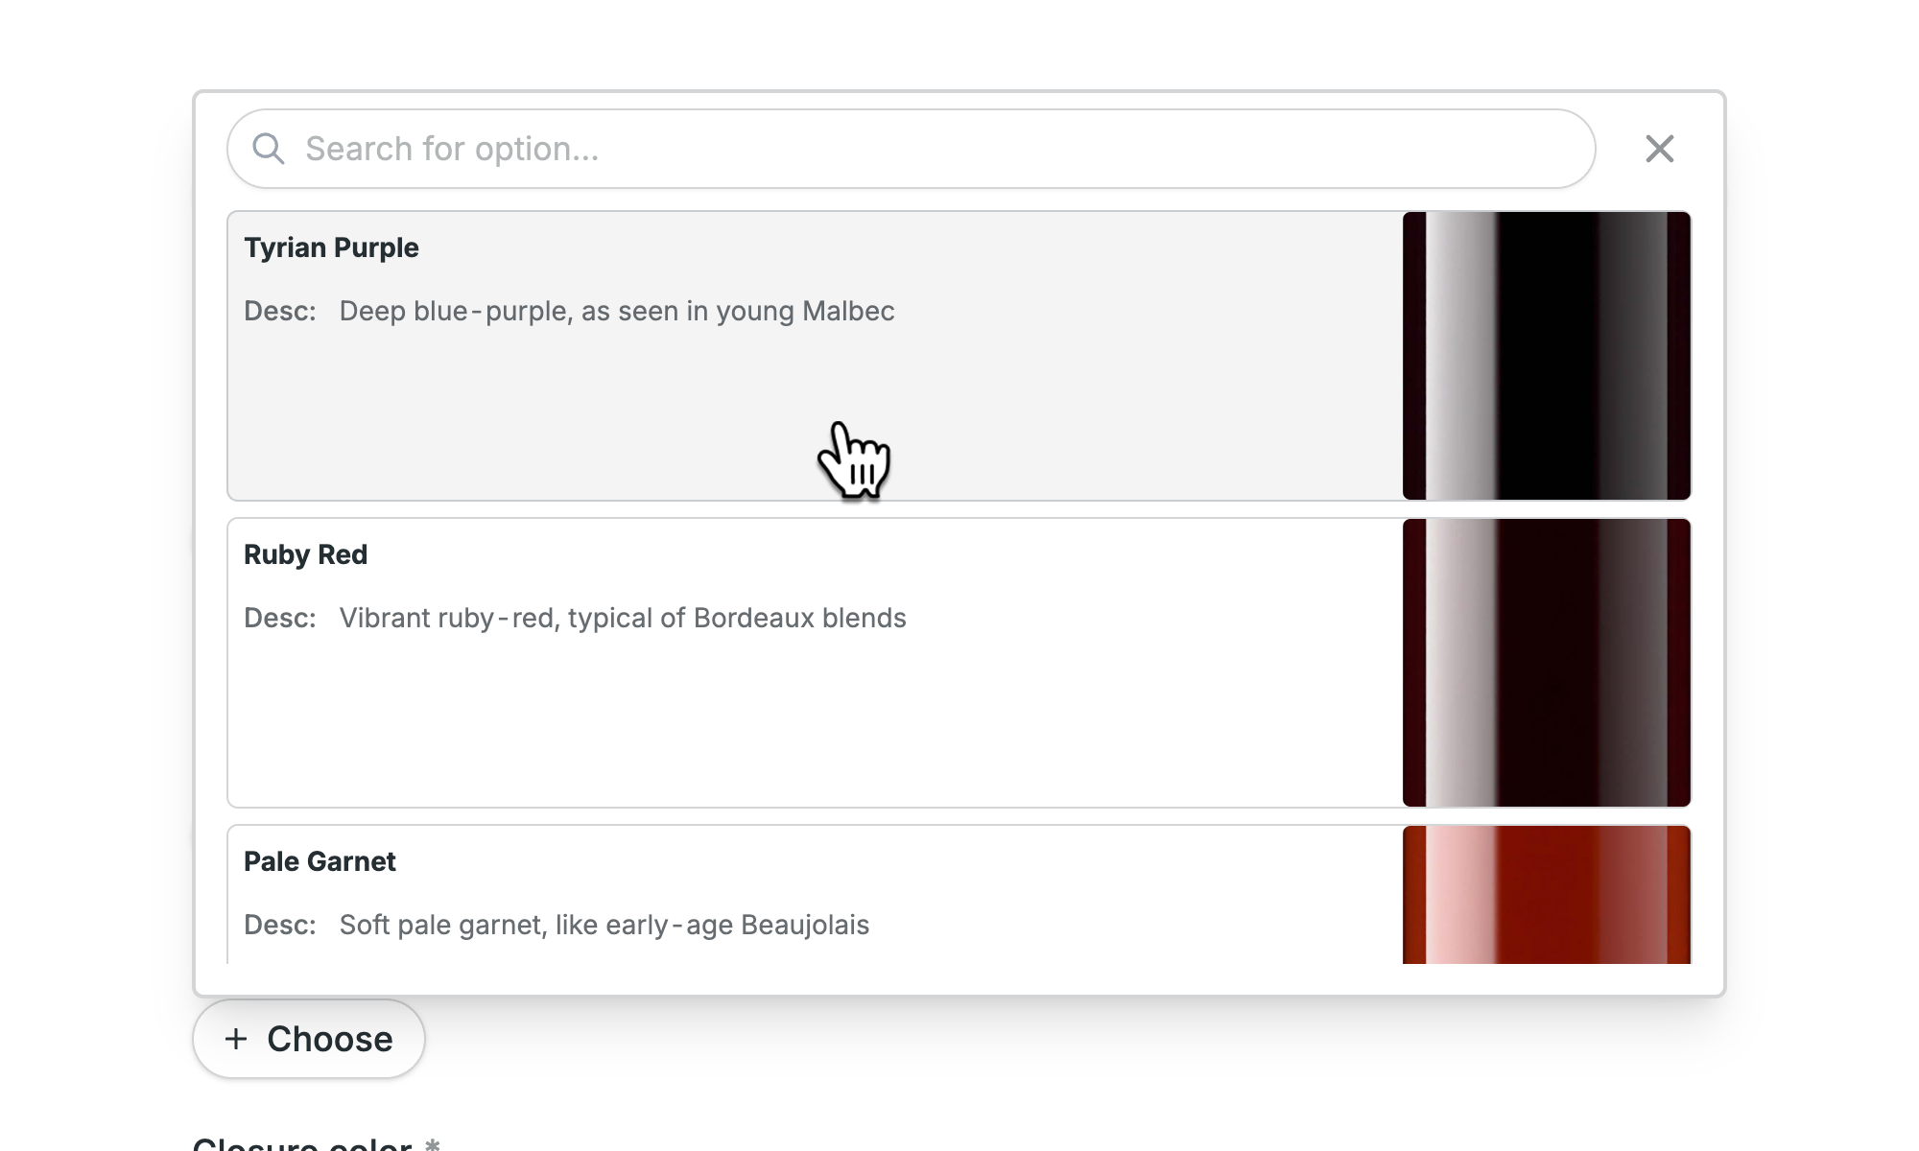
Task: Click the Ruby Red title text
Action: (305, 554)
